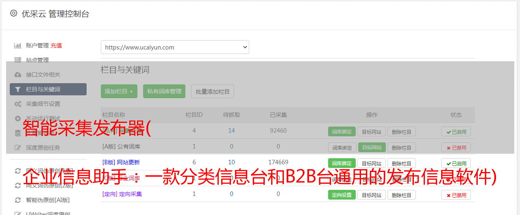Screen dimensions: 520x215
Task: Click the 优采云 管理控制台 title
Action: click(x=55, y=14)
